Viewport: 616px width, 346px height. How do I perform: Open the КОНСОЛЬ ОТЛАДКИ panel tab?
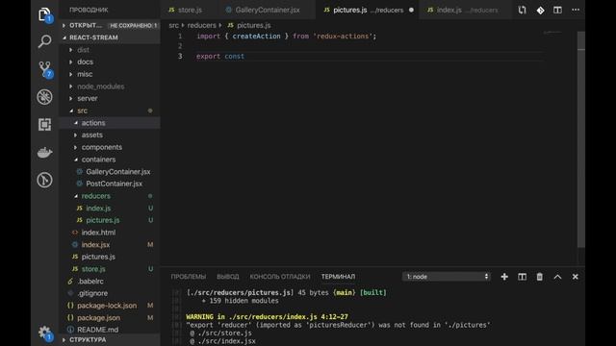coord(280,277)
